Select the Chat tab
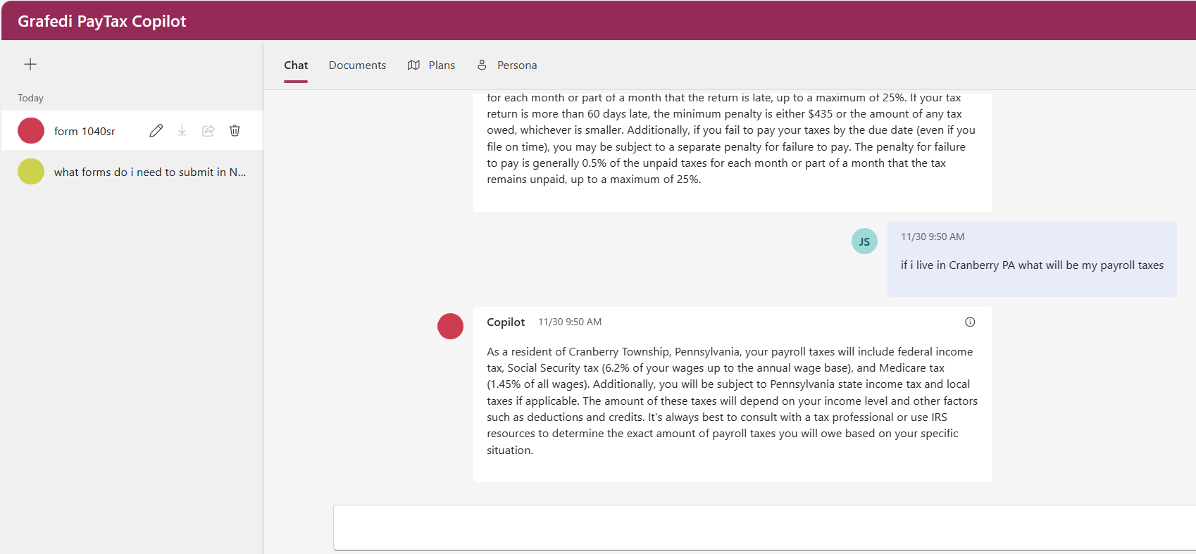This screenshot has width=1196, height=554. click(x=296, y=65)
